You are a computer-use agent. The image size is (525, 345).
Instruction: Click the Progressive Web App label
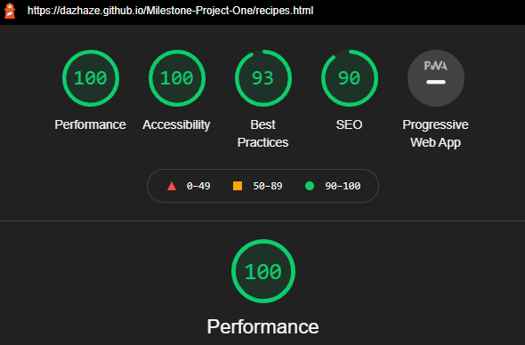436,133
